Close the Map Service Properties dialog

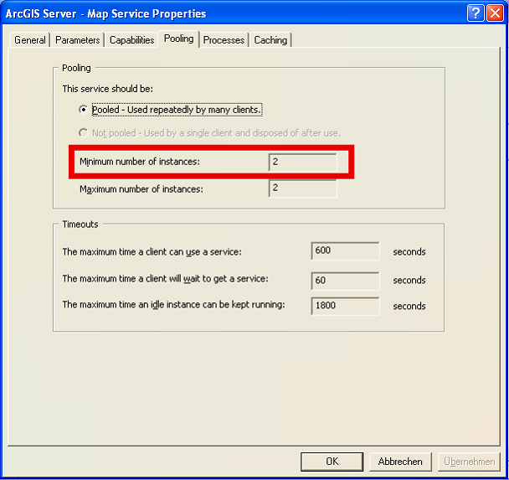click(495, 13)
